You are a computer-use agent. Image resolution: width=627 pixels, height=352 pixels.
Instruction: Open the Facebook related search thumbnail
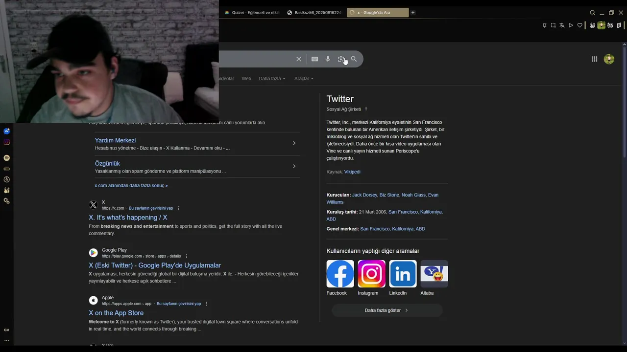340,274
